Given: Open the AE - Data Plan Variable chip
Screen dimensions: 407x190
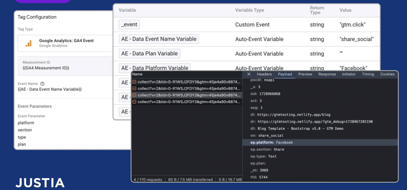Looking at the screenshot, I should click(x=149, y=53).
